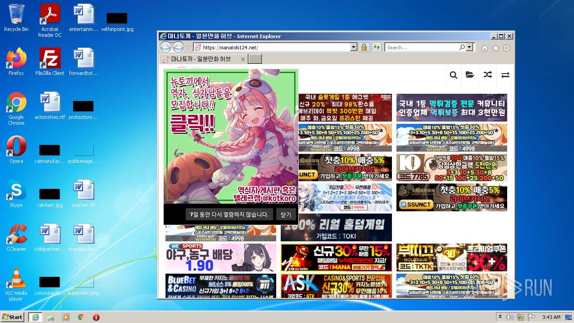
Task: Click the website's swap arrows icon
Action: 505,75
